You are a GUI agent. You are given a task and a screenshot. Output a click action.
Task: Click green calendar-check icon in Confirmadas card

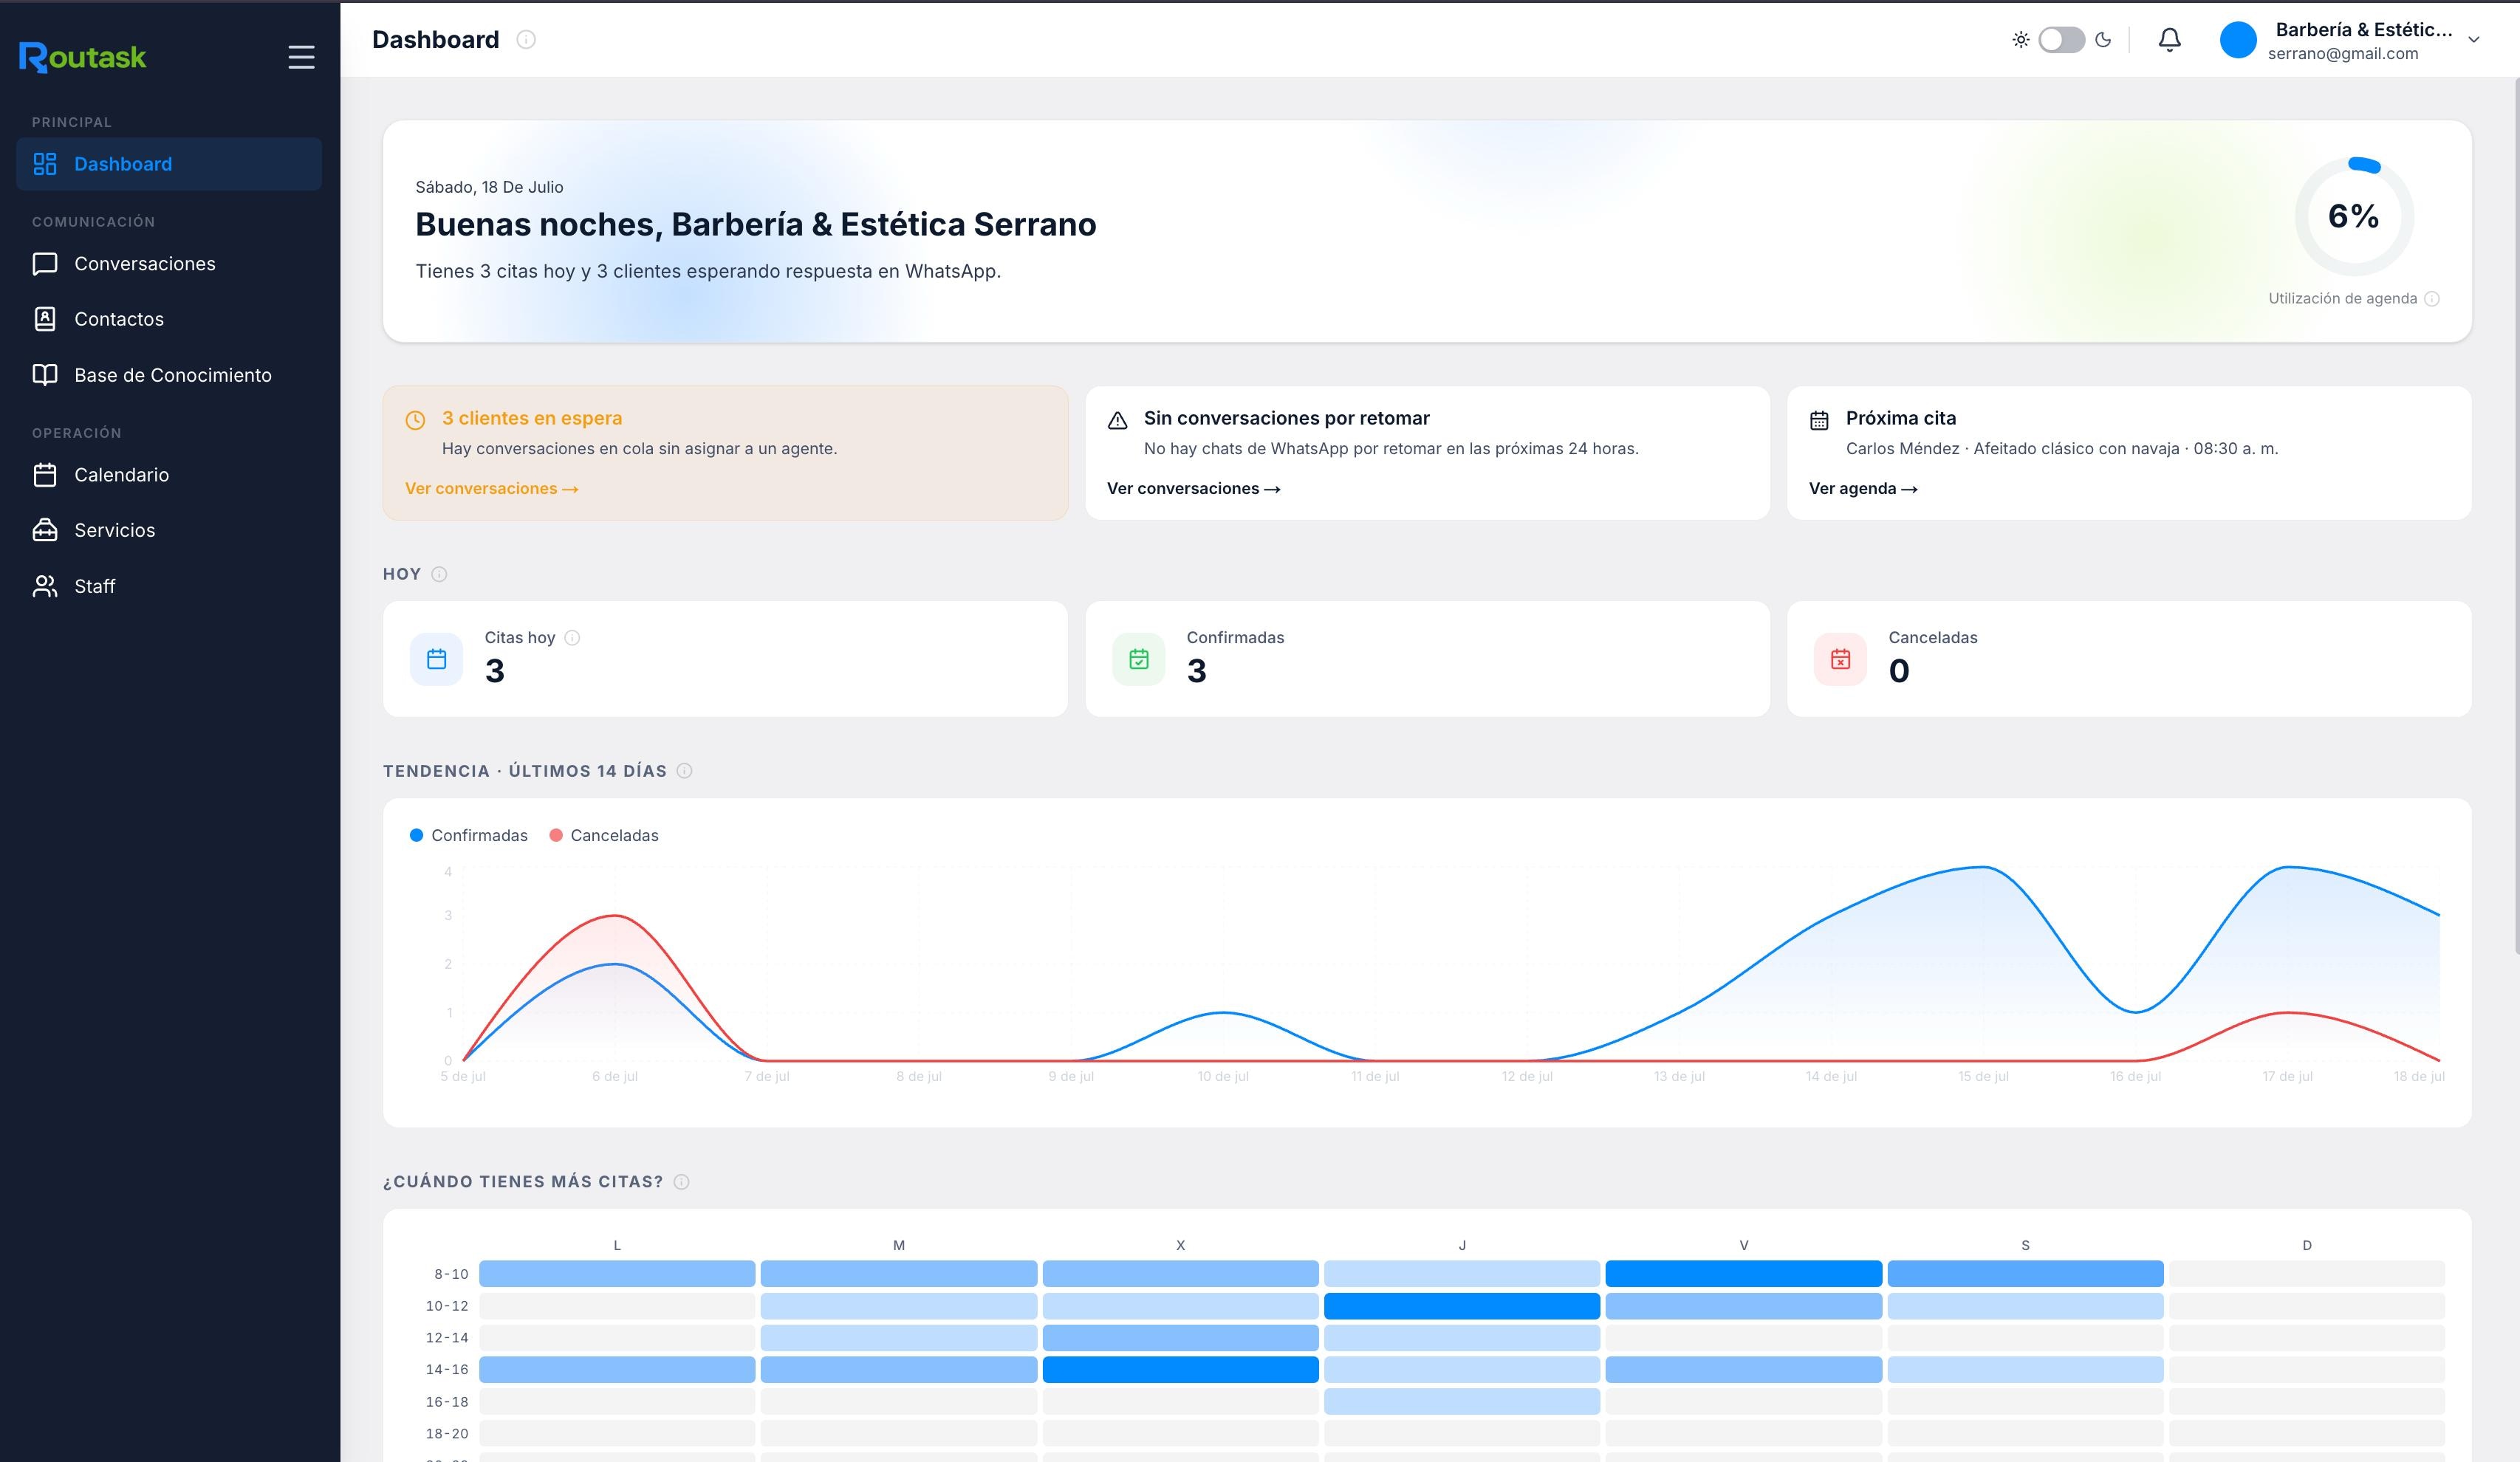coord(1139,659)
